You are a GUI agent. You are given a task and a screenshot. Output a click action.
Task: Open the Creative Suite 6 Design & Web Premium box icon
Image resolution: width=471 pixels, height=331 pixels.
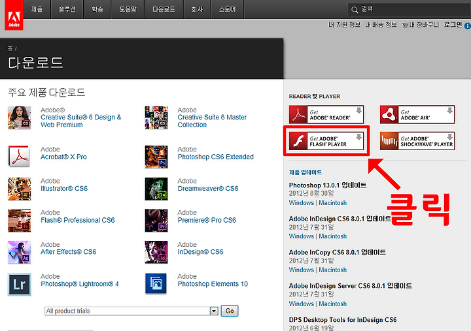click(x=19, y=118)
